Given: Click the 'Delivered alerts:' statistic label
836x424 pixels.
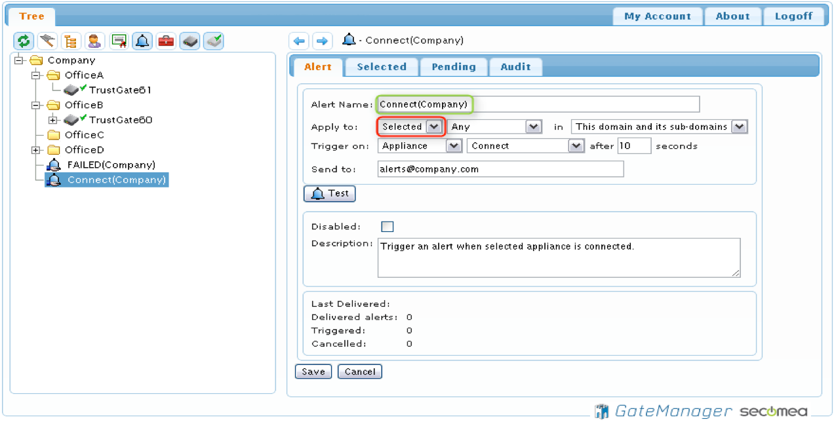Looking at the screenshot, I should click(354, 317).
